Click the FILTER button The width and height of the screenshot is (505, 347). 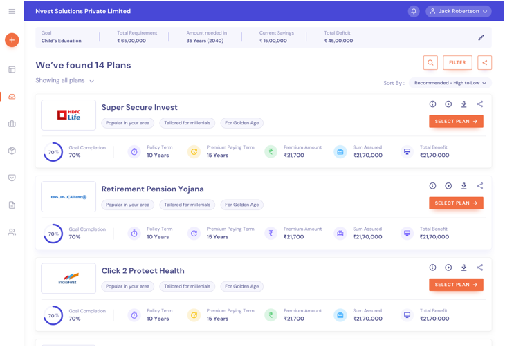point(457,63)
